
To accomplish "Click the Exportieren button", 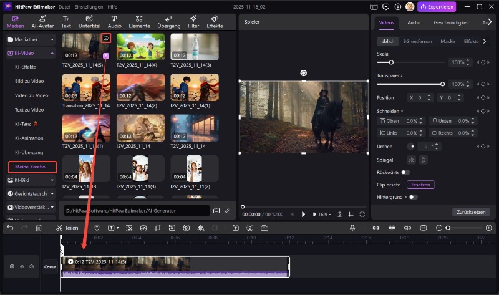I will [437, 7].
